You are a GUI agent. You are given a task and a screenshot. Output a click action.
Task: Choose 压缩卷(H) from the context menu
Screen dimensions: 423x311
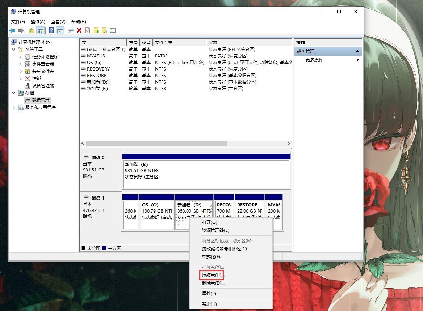[212, 275]
